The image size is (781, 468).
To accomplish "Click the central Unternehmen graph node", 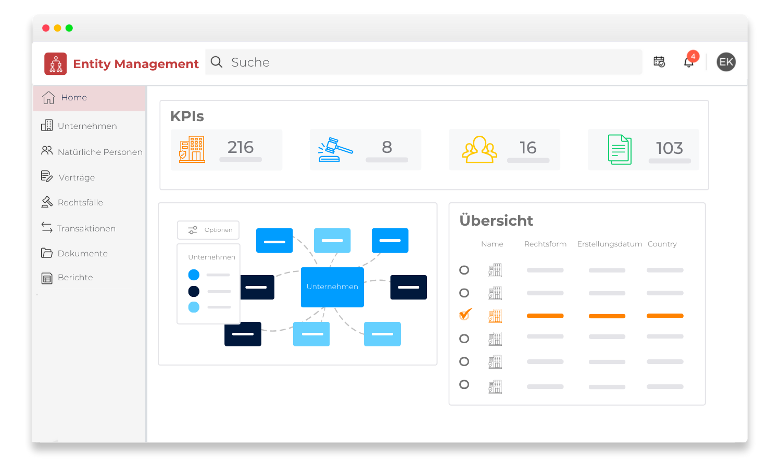I will point(332,287).
